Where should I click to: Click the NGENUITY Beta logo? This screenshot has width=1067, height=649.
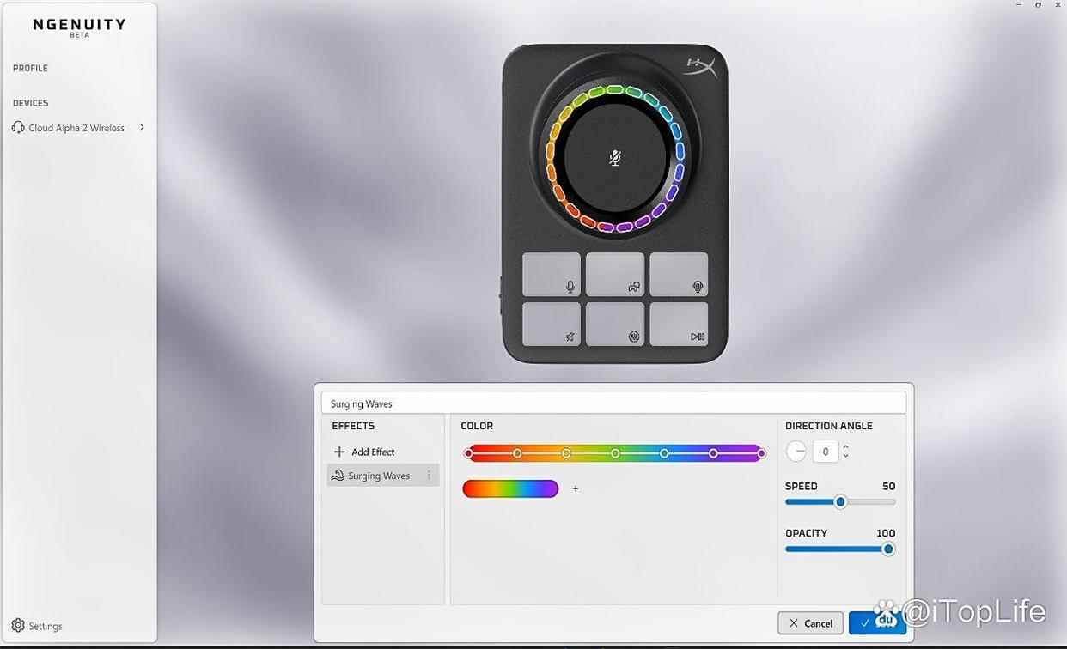[79, 27]
